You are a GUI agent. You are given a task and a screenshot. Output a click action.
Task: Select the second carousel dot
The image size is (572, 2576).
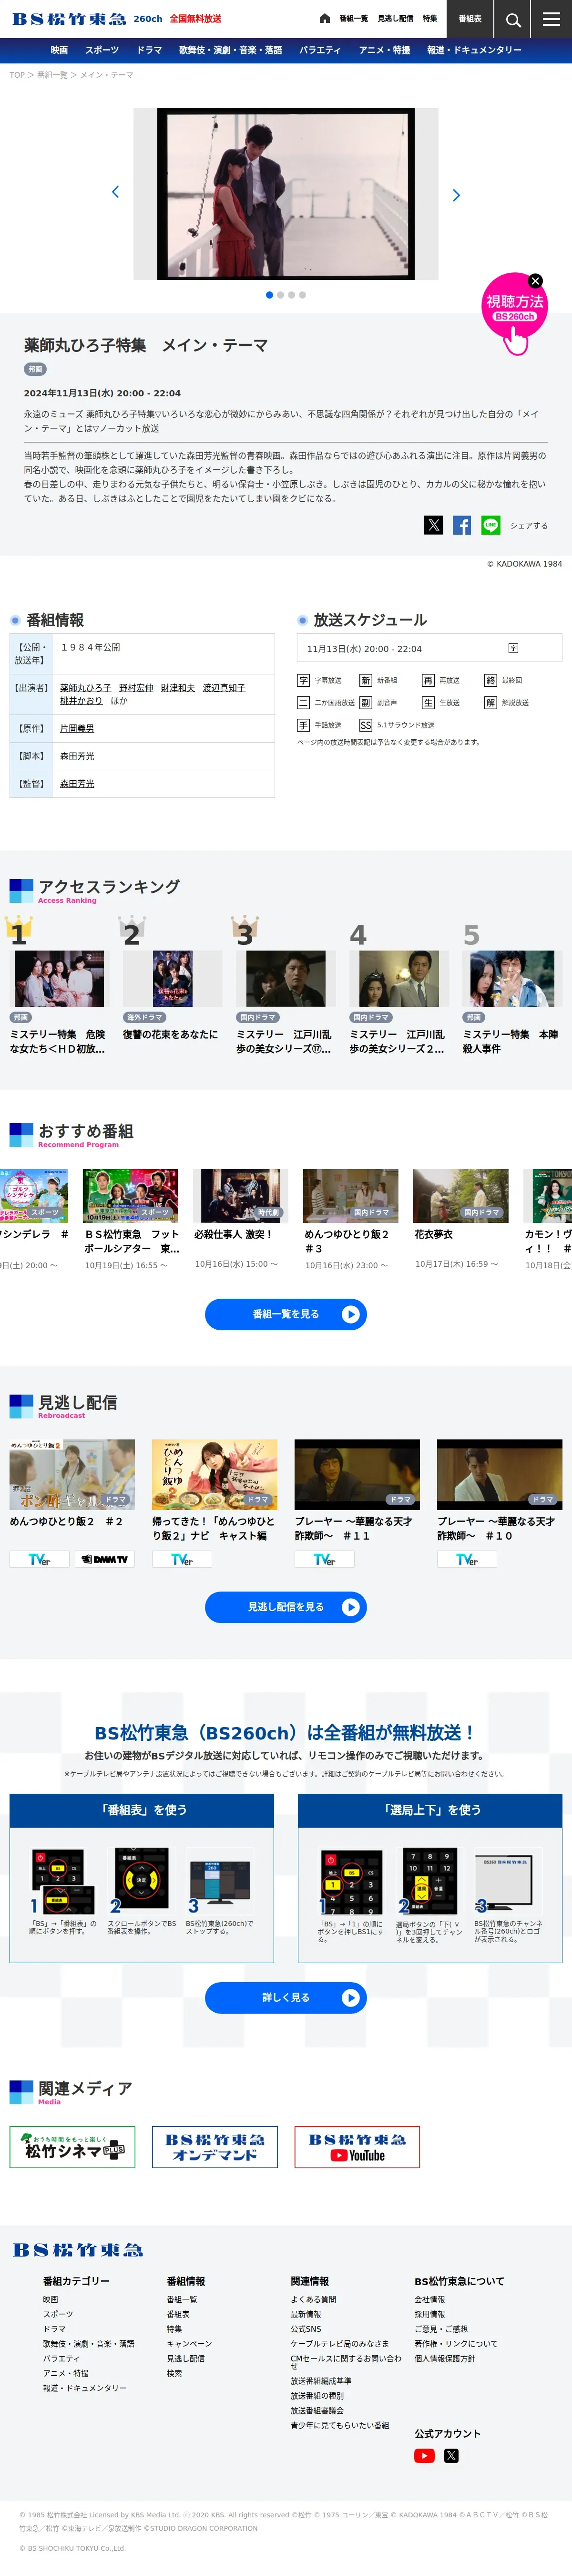coord(280,295)
